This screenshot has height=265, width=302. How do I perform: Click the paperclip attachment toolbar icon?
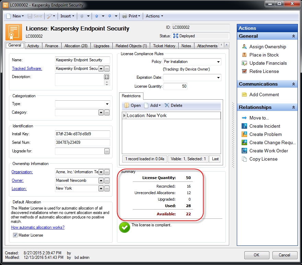82,16
